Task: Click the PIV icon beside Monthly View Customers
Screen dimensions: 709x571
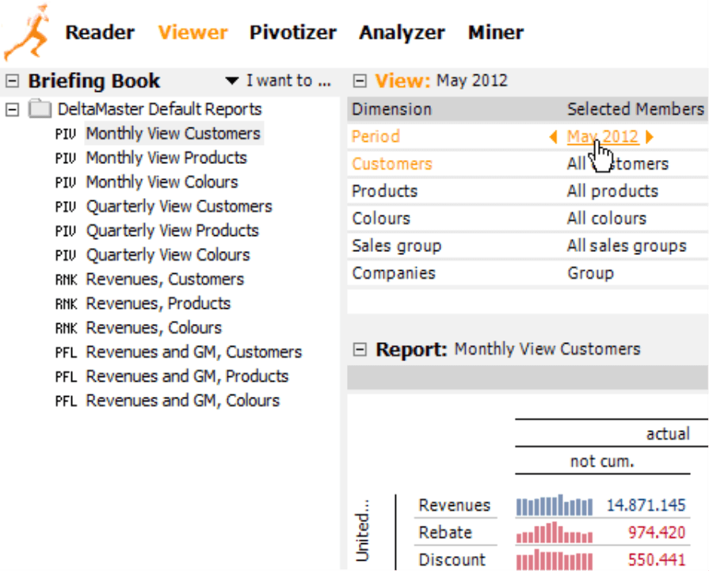Action: click(66, 135)
